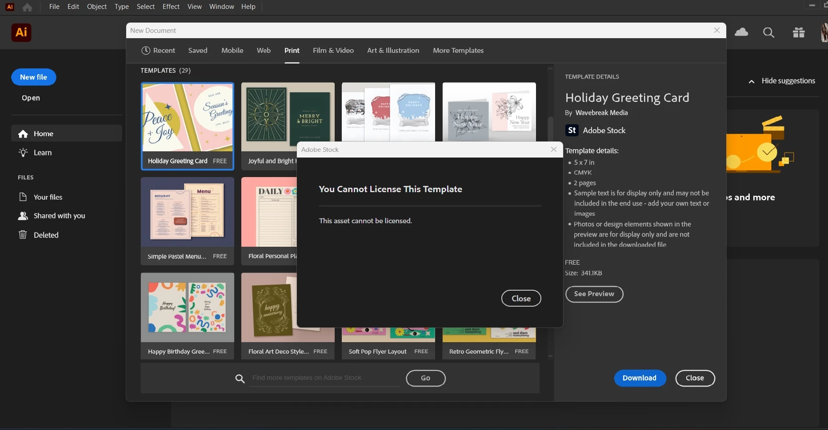
Task: Click the Recent clock icon
Action: (x=145, y=51)
